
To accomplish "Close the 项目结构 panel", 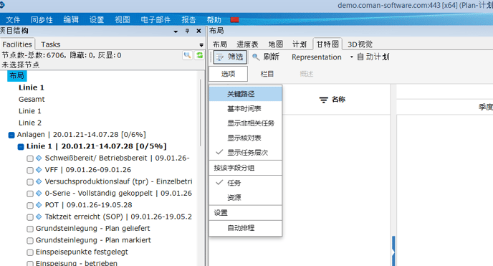I will (x=198, y=31).
